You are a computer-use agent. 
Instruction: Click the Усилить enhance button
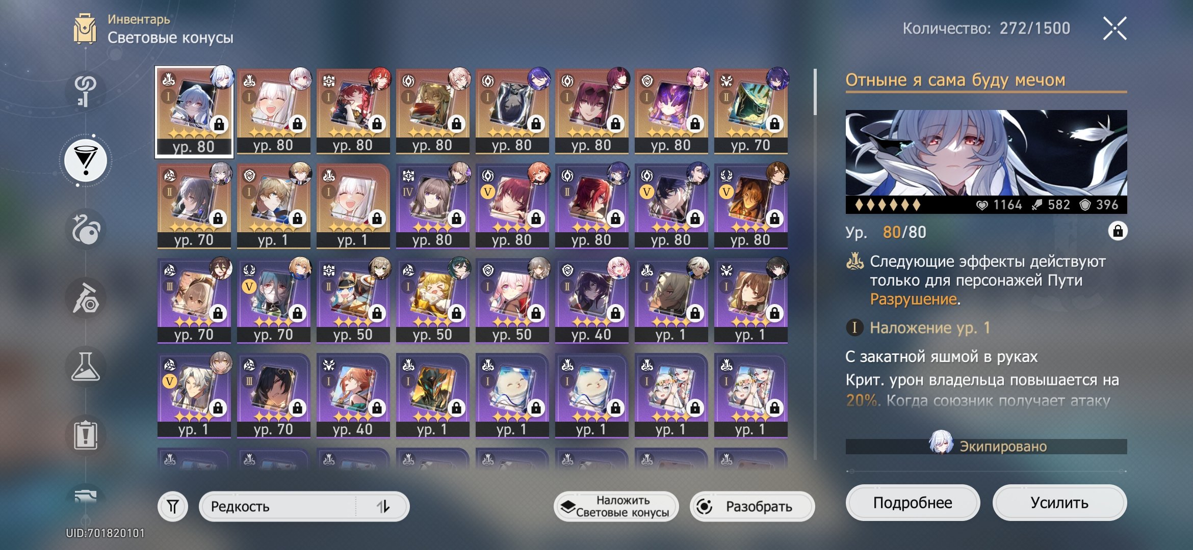coord(1059,503)
